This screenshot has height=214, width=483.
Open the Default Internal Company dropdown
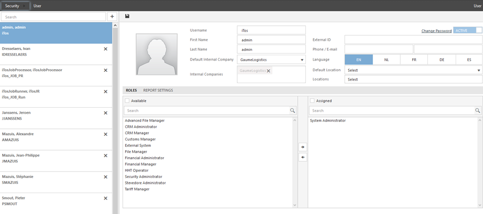tap(272, 60)
